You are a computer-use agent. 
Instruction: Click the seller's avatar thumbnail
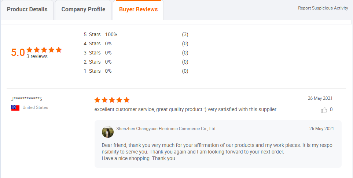108,132
